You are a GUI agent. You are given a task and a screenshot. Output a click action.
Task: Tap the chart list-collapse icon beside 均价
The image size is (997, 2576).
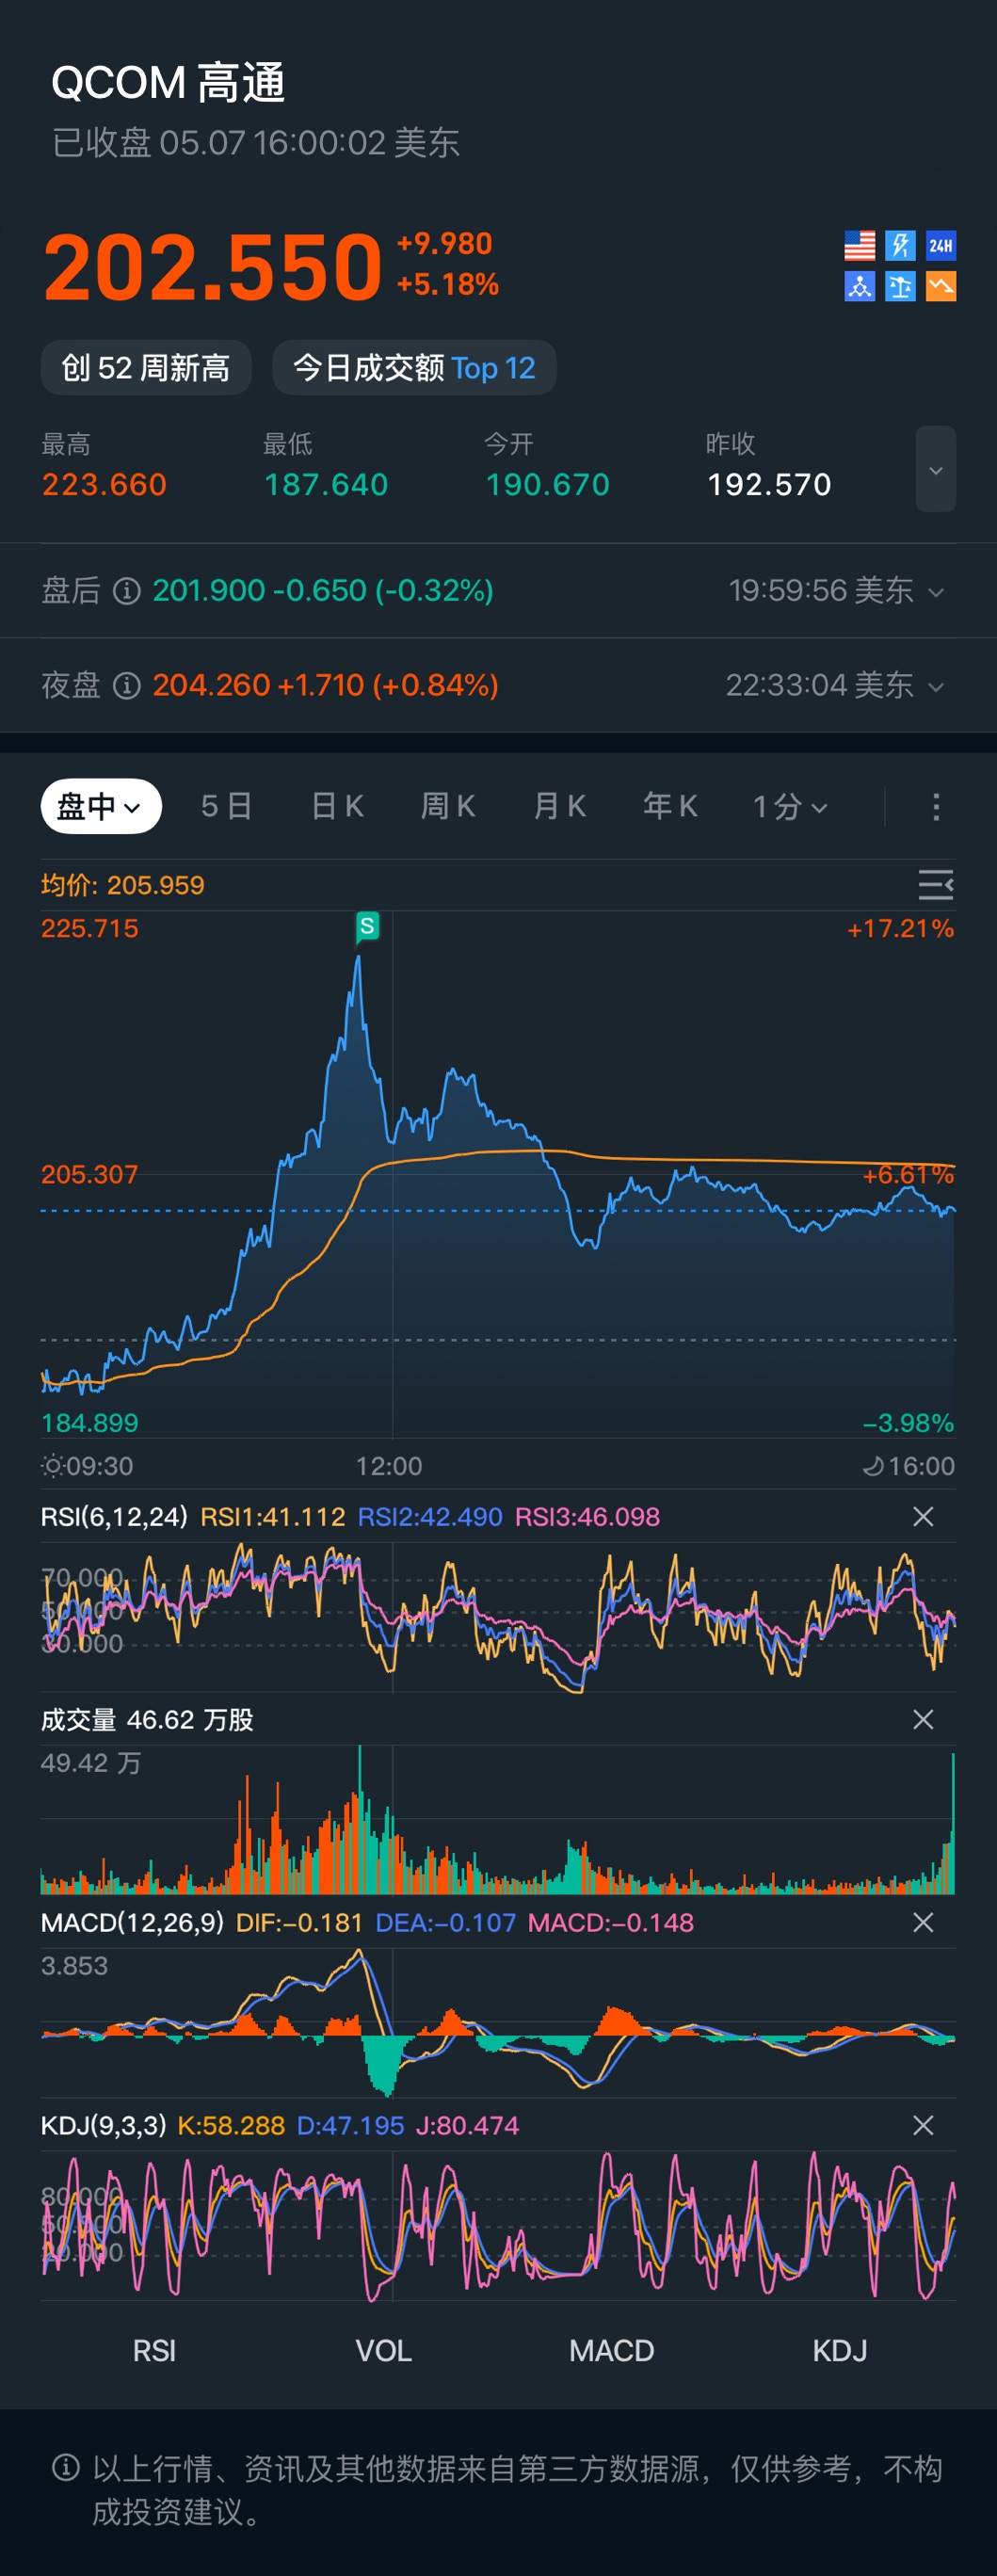936,885
